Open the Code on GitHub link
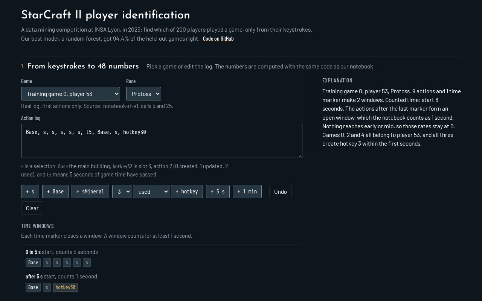The height and width of the screenshot is (301, 482). pos(218,39)
